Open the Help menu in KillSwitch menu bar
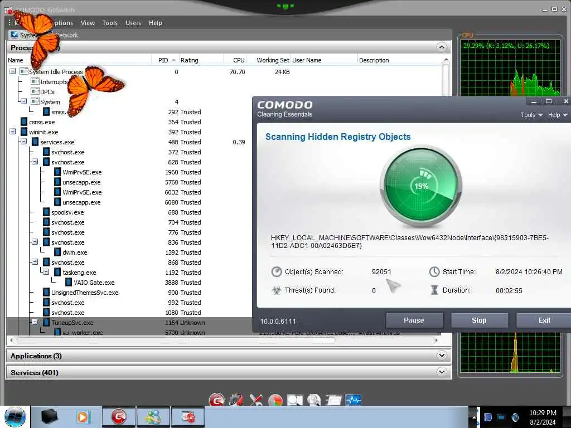Screen dimensions: 571x428 [156, 23]
